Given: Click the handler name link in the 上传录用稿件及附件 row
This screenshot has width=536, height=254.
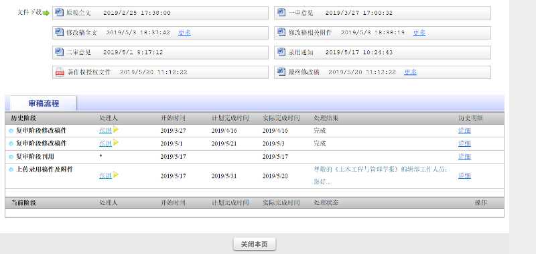Looking at the screenshot, I should (x=105, y=176).
